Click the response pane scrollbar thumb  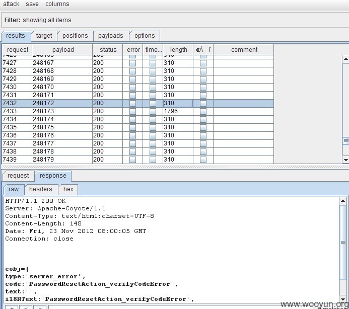pos(343,242)
